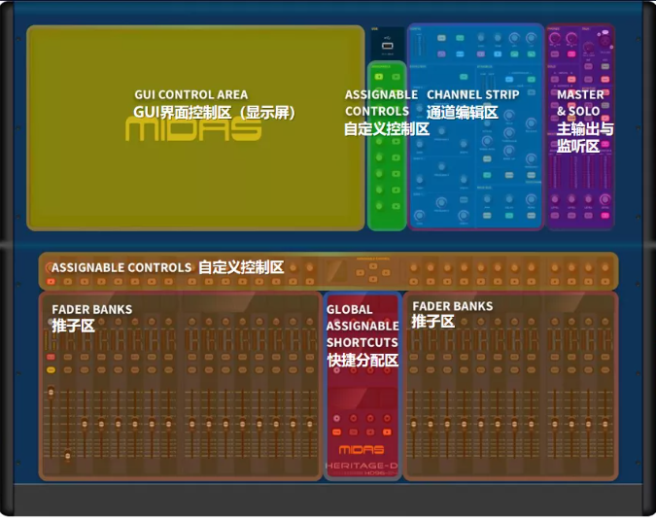Screen dimensions: 656x520
Task: Select the Channel Strip section label
Action: coord(472,104)
